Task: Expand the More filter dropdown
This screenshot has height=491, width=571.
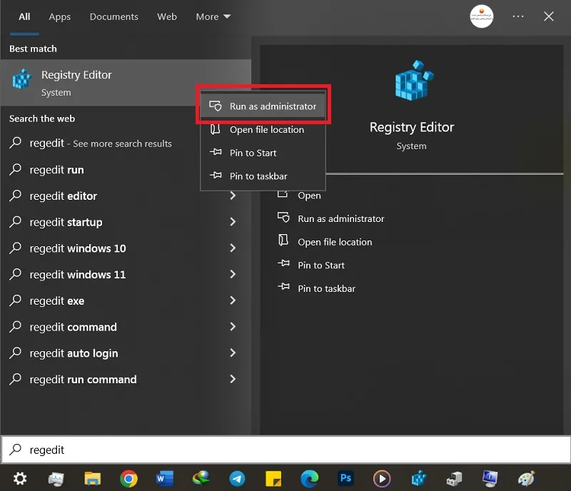Action: click(213, 16)
